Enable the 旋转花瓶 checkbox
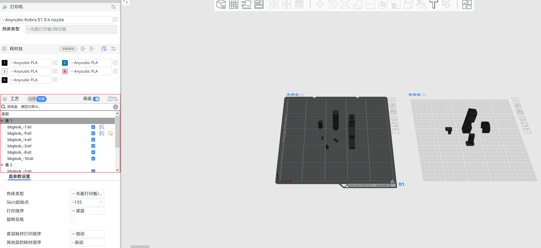Image resolution: width=541 pixels, height=248 pixels. coord(72,220)
